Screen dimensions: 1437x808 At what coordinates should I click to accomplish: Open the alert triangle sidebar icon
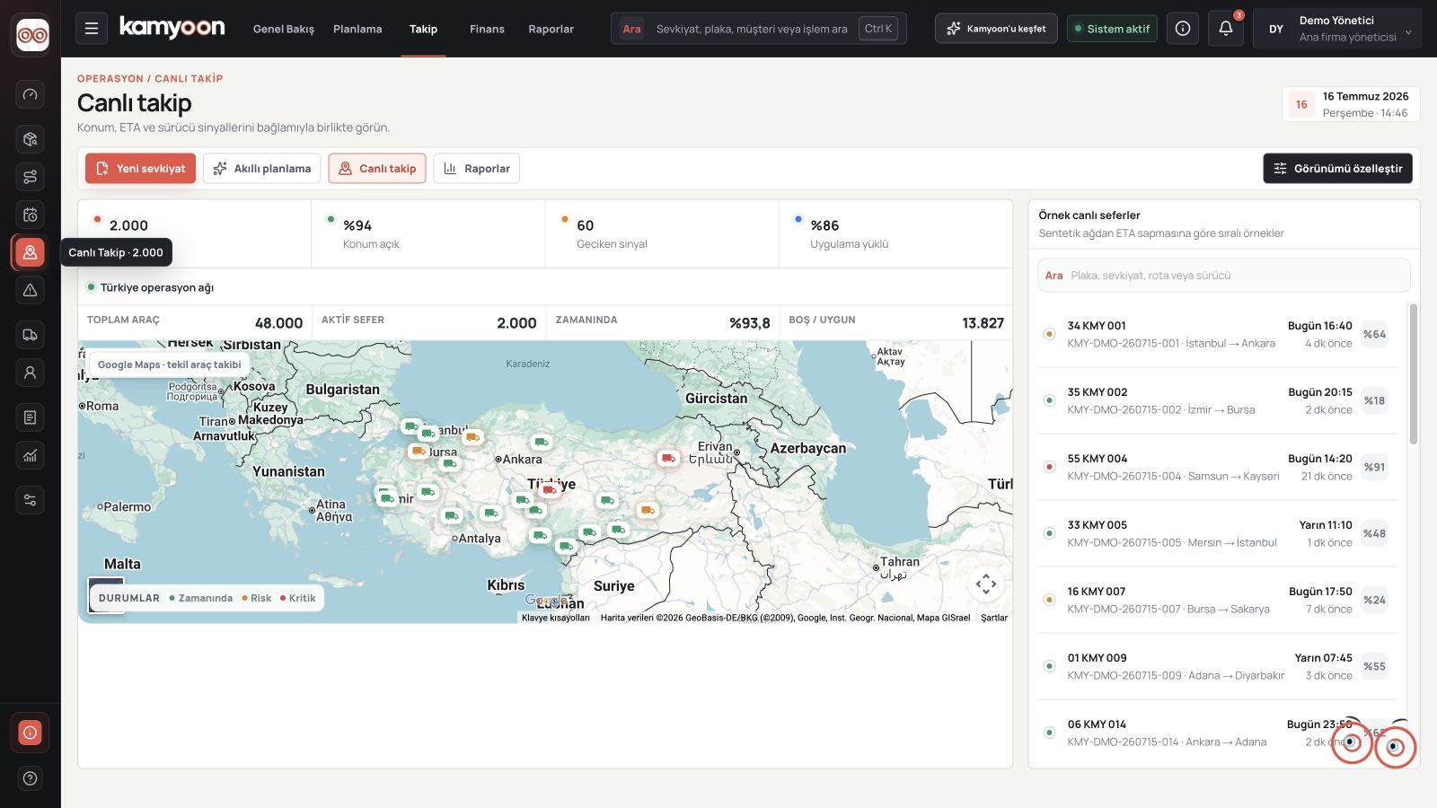pos(30,290)
